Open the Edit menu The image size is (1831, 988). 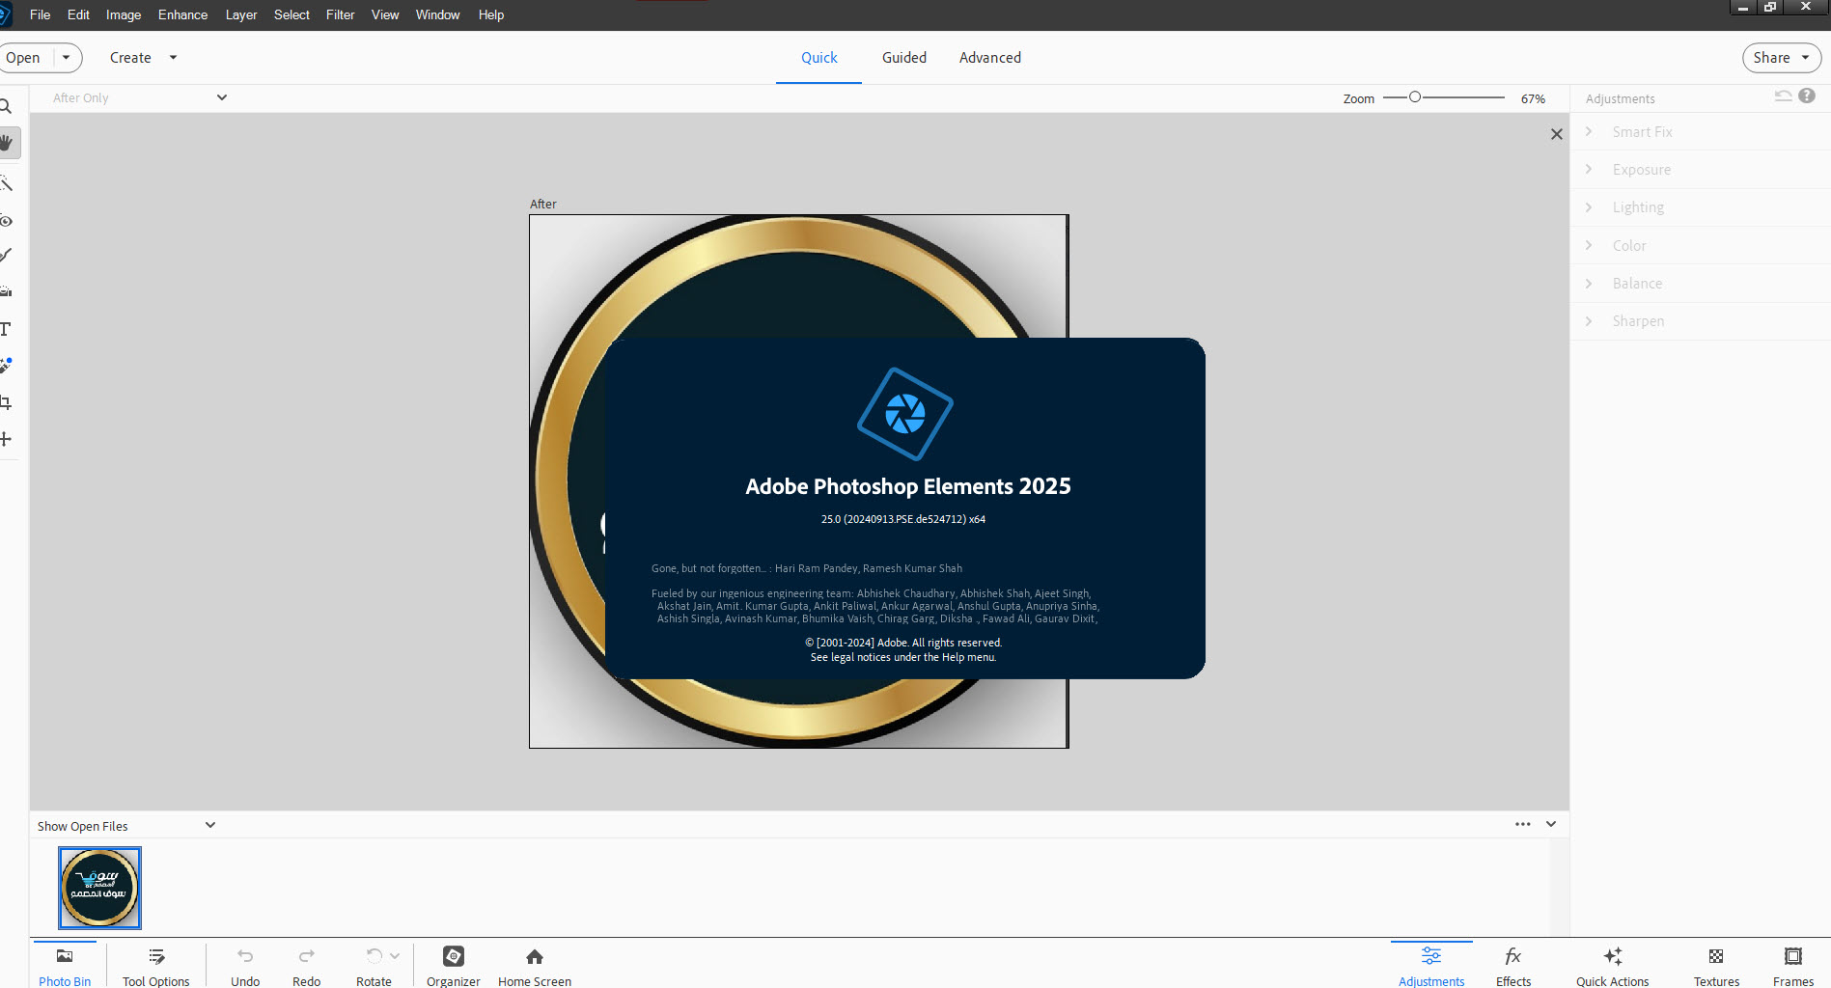78,14
